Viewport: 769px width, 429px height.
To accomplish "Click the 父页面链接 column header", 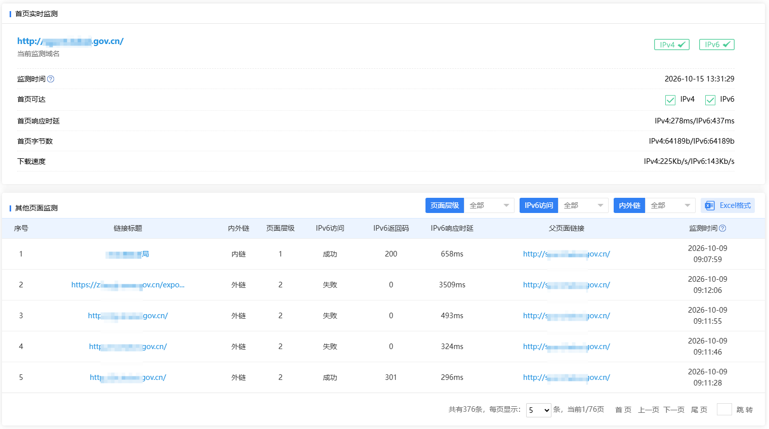I will click(567, 228).
